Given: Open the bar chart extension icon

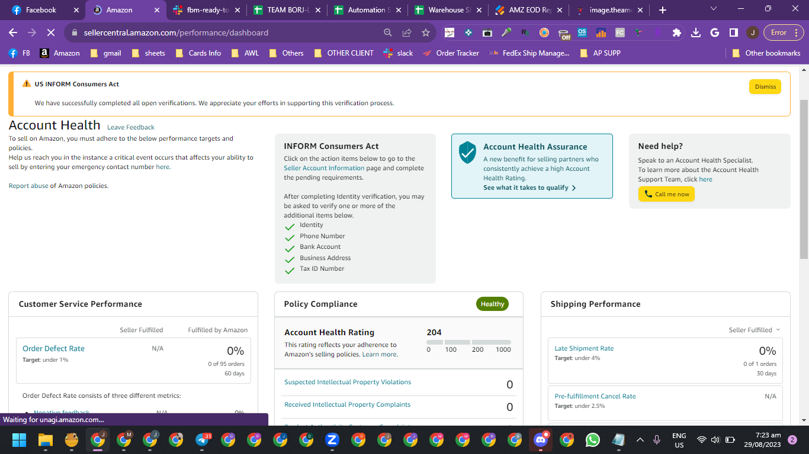Looking at the screenshot, I should 601,33.
